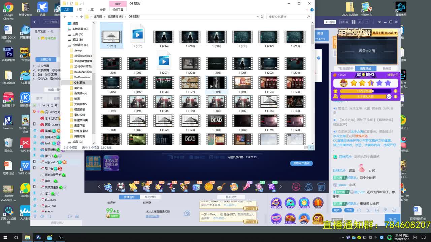
Task: Select the 迅雷下载 folder in the tree
Action: [x=79, y=126]
